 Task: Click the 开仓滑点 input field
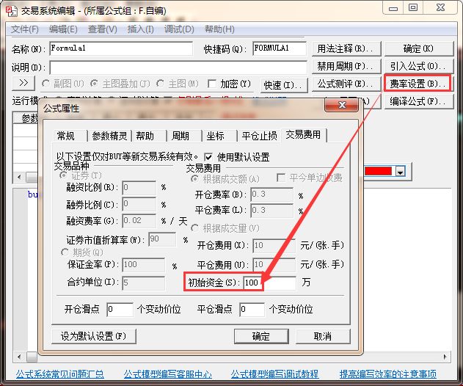(x=120, y=309)
